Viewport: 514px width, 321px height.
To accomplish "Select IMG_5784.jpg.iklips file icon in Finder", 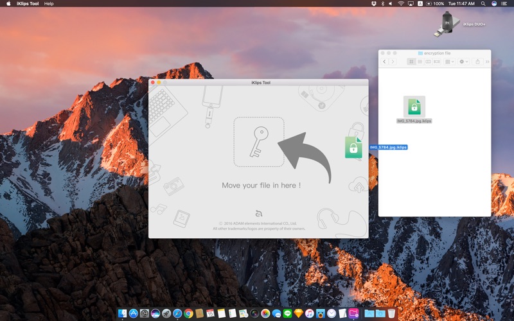I will point(414,107).
